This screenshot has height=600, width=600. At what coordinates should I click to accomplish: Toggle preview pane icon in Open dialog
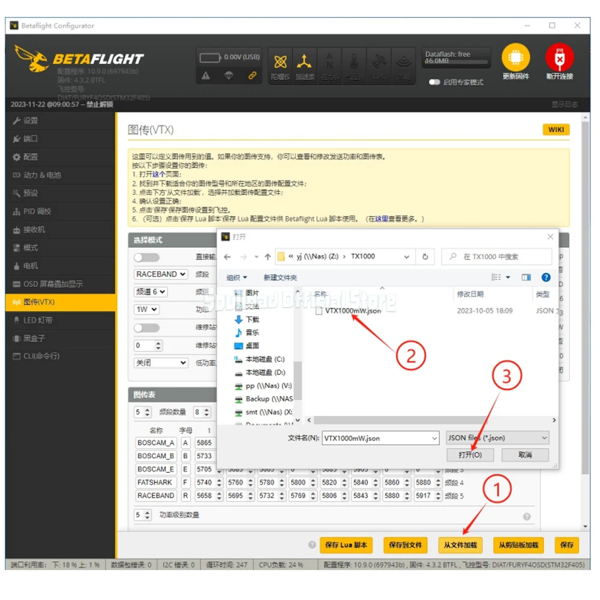(x=526, y=277)
